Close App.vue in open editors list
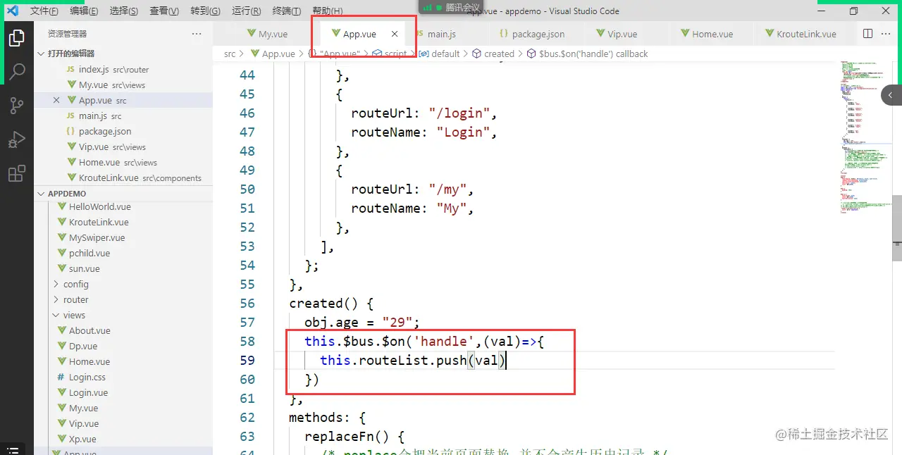This screenshot has width=902, height=455. pos(56,100)
